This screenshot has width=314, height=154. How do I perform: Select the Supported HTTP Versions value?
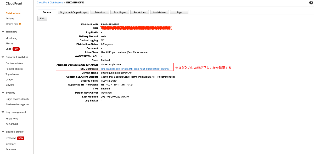point(117,85)
